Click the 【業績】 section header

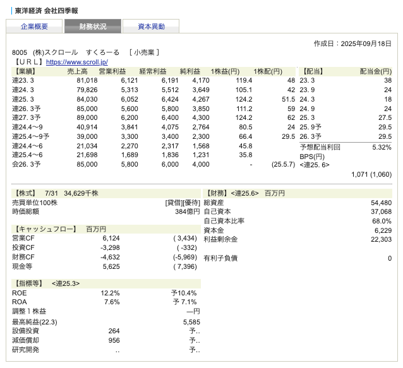click(25, 71)
